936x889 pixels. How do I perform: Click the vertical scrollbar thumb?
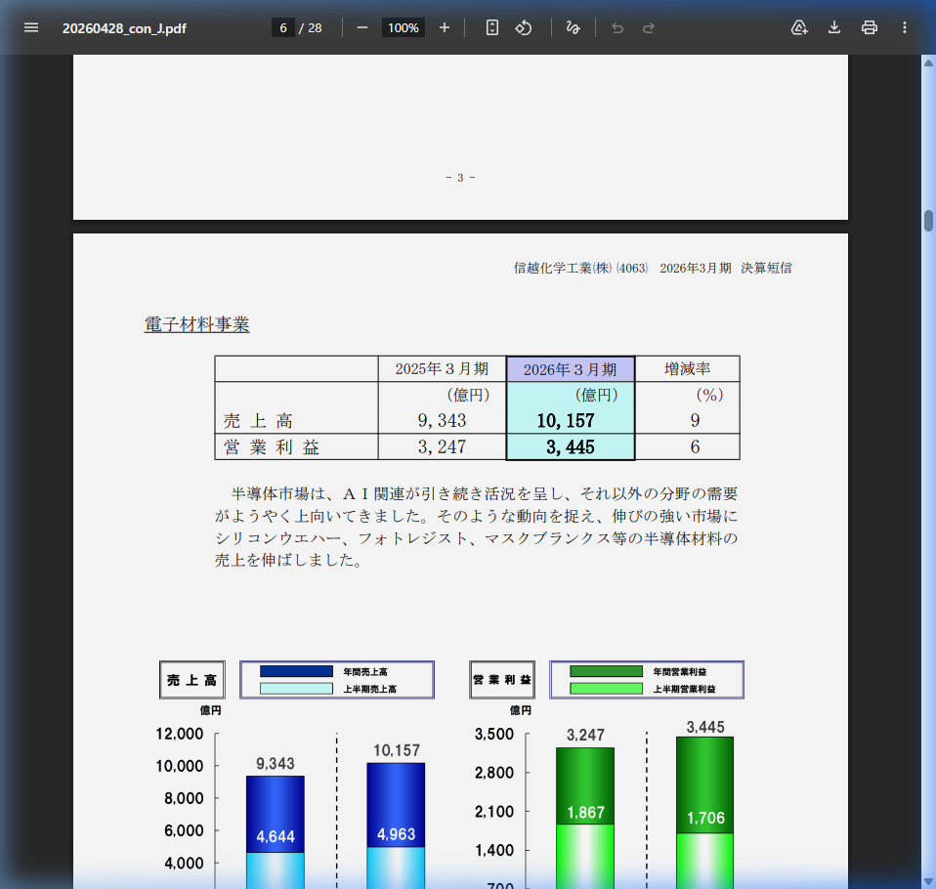coord(928,221)
